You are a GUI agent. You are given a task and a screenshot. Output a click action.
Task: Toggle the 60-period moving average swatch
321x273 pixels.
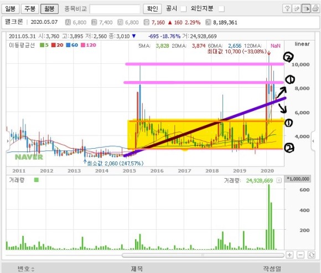point(68,45)
